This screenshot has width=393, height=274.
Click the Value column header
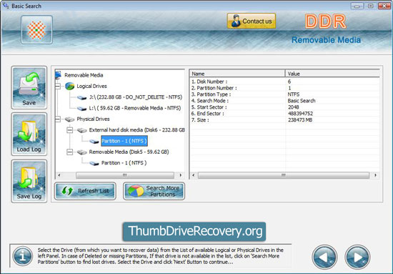332,74
